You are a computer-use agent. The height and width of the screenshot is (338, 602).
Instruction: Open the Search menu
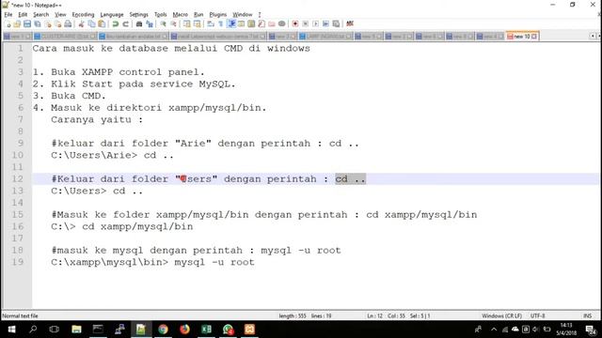click(40, 15)
